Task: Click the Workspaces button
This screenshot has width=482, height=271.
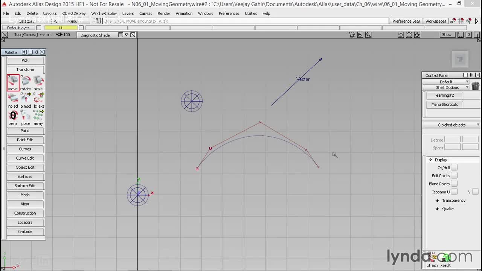Action: pyautogui.click(x=436, y=21)
